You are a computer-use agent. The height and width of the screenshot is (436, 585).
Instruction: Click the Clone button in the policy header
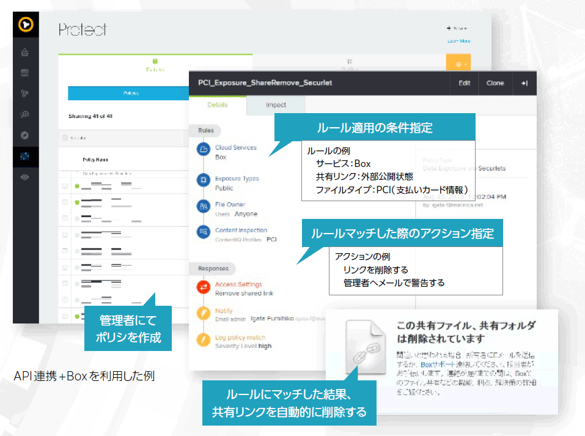[x=495, y=83]
